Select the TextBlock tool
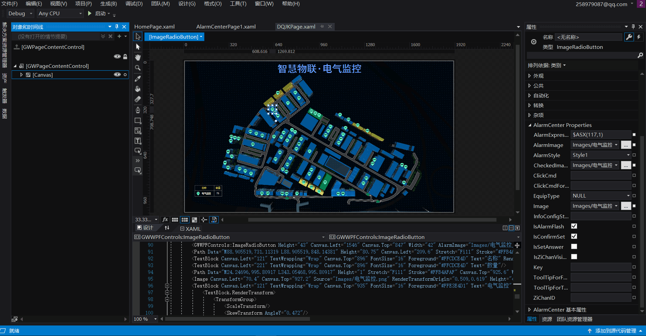The width and height of the screenshot is (646, 336). click(138, 141)
